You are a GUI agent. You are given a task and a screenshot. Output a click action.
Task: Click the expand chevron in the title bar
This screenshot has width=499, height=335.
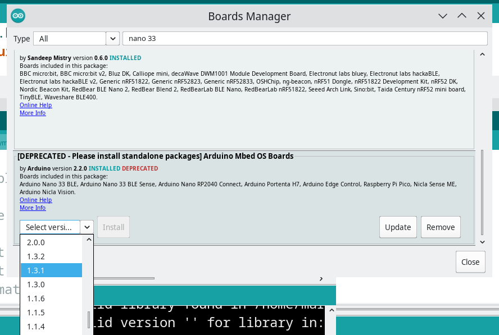461,16
